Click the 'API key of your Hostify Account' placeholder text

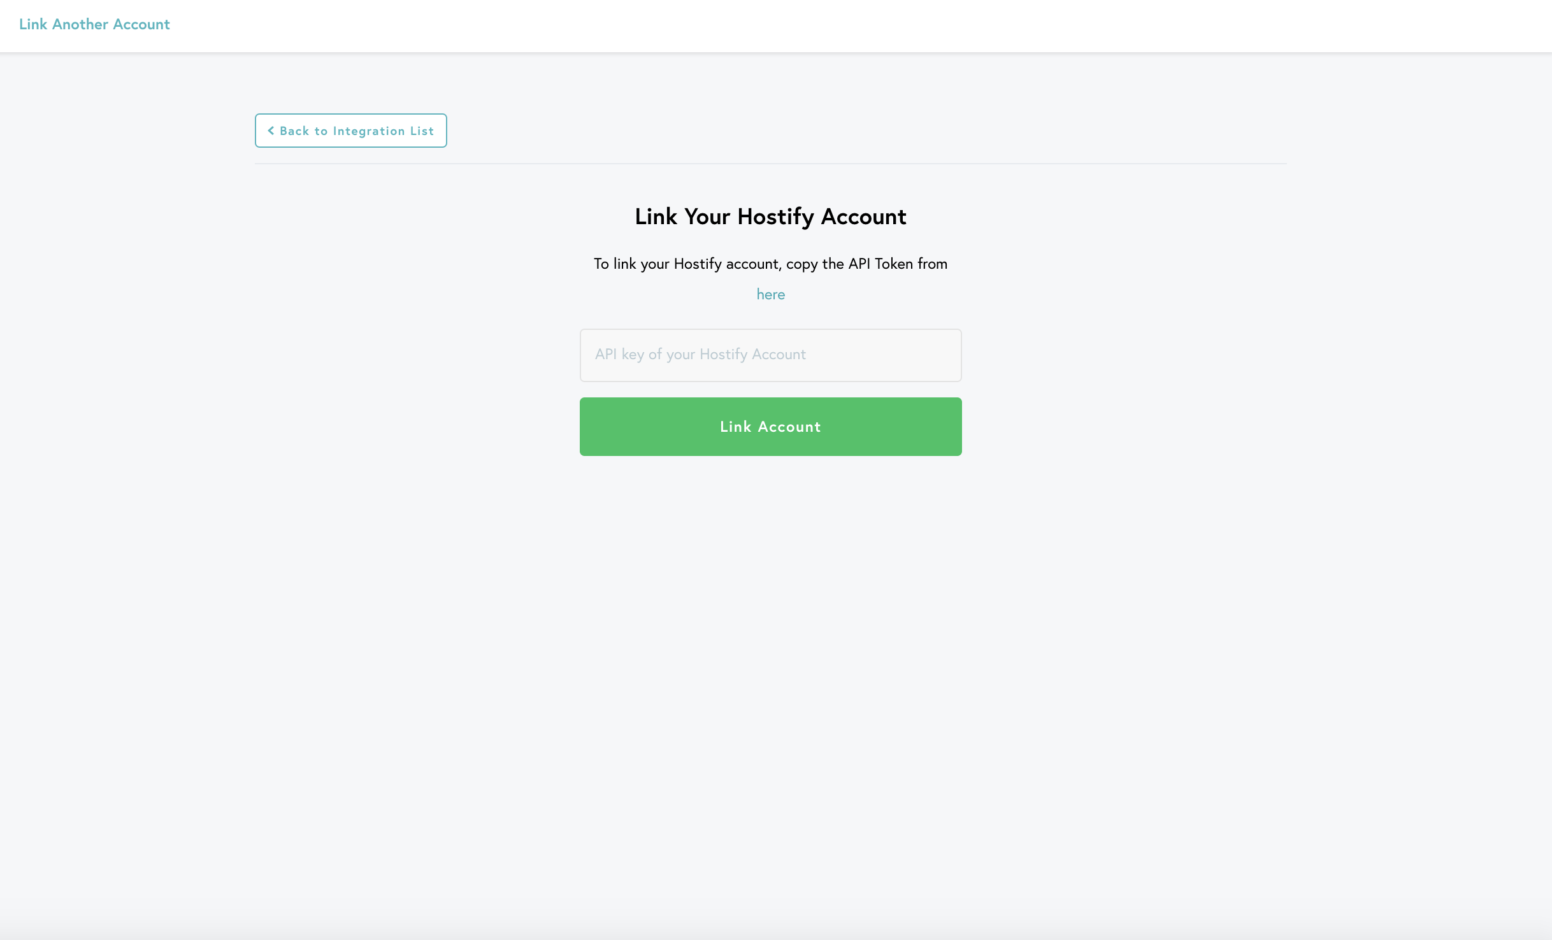coord(700,354)
